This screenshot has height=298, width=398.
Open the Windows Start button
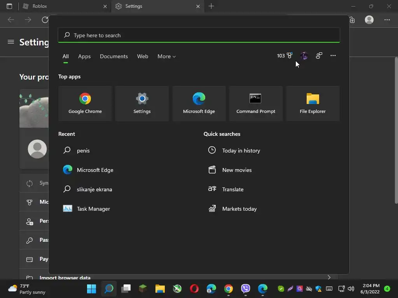tap(91, 289)
